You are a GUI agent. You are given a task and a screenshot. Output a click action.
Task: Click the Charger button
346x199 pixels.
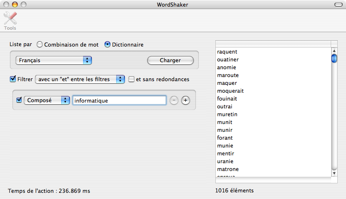[170, 60]
